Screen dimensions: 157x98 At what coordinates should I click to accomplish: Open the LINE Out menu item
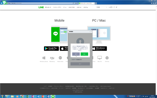(79, 7)
